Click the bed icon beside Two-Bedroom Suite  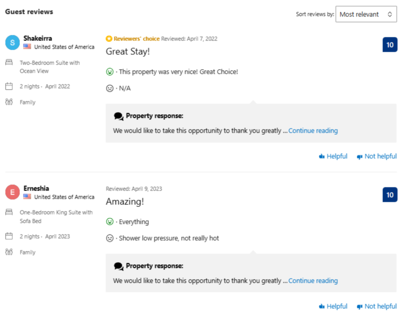pos(9,62)
